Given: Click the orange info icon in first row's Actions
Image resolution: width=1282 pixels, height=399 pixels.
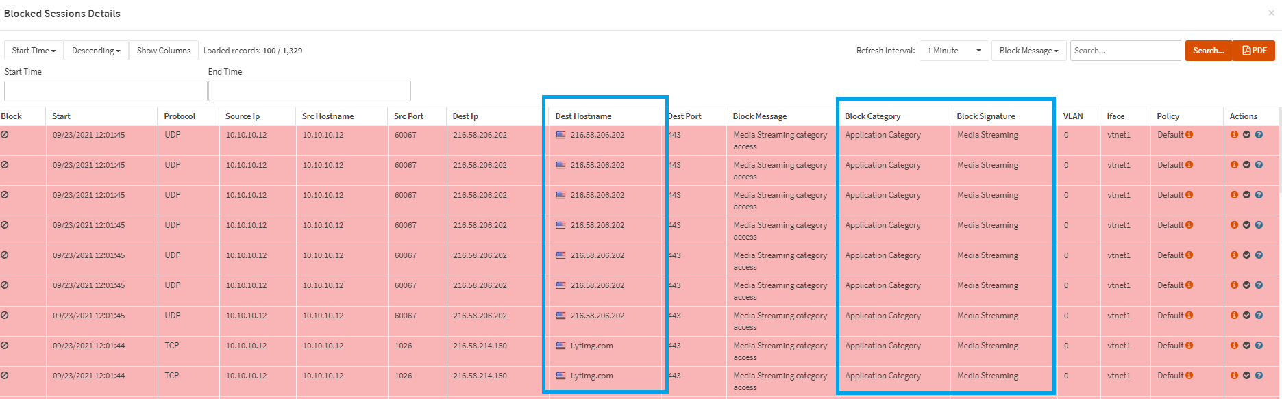Looking at the screenshot, I should point(1234,135).
